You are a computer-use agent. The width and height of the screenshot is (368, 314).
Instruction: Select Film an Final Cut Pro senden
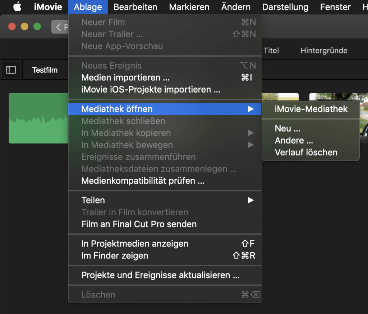pyautogui.click(x=139, y=224)
